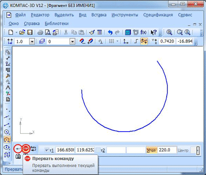The height and width of the screenshot is (175, 206).
Task: Toggle the т2 point checkbox
Action: coord(98,150)
